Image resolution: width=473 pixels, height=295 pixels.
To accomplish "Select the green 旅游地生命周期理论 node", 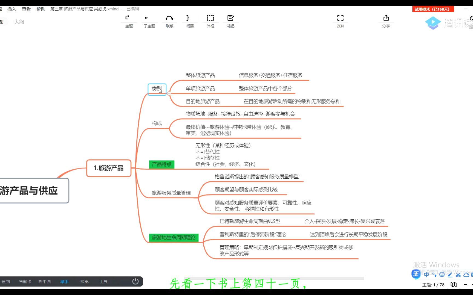I will click(x=174, y=238).
